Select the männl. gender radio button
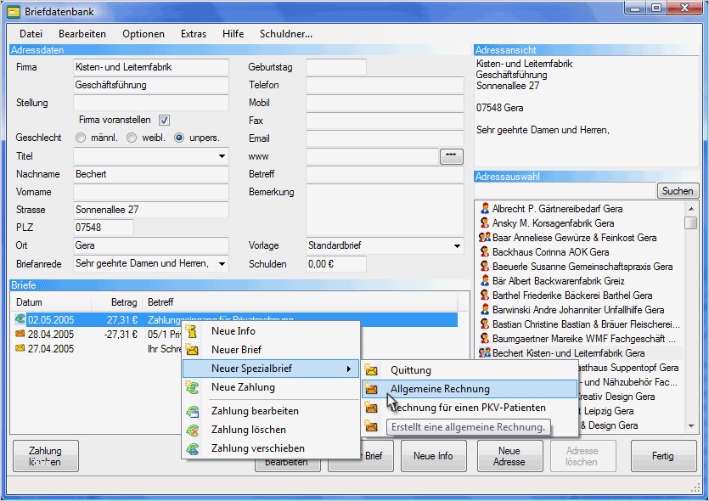 81,138
